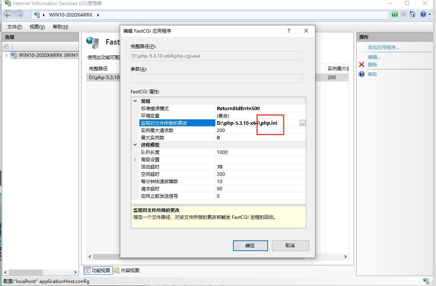436x286 pixels.
Task: Collapse the 进程模型 section
Action: 135,145
